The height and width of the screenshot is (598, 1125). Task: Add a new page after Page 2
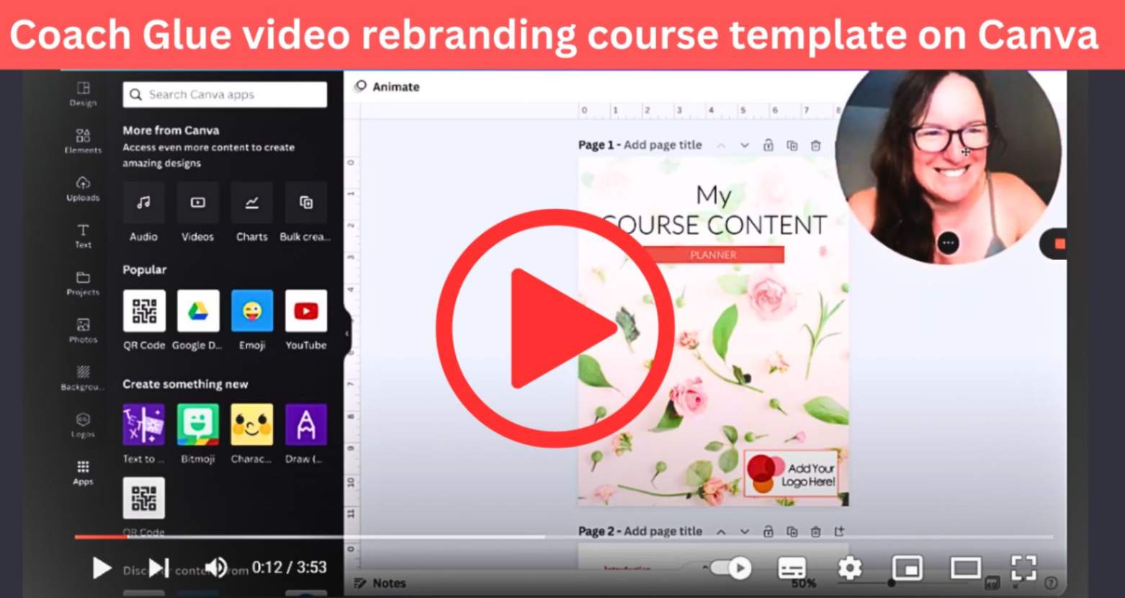tap(839, 532)
